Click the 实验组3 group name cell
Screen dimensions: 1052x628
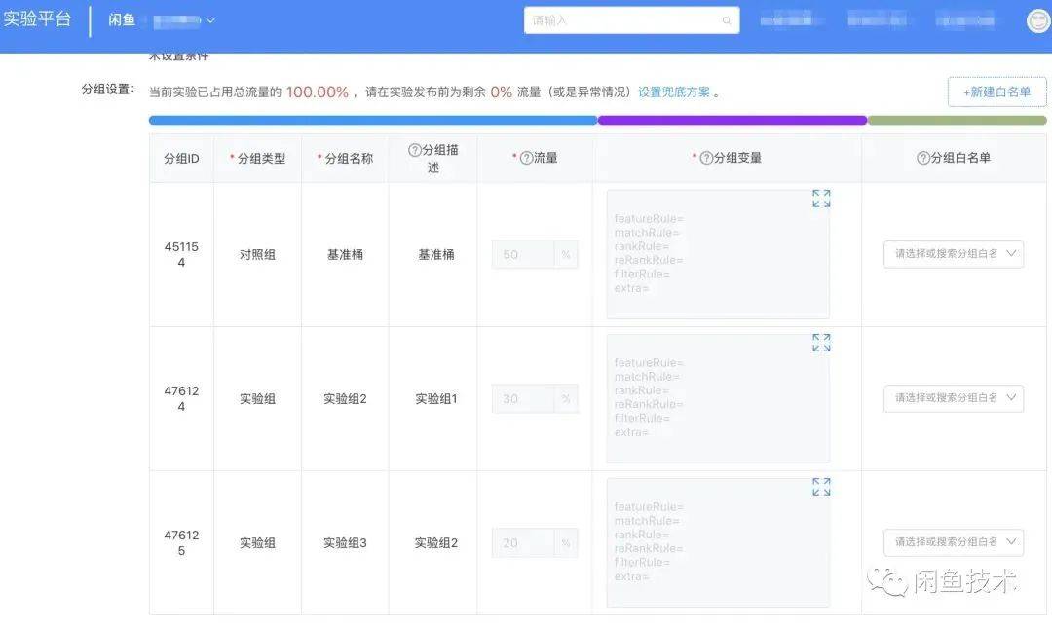coord(345,543)
